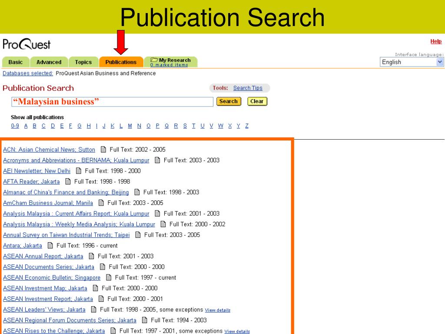This screenshot has width=445, height=334.
Task: Open ASEAN Investment Report; Jakarta
Action: coord(48,299)
